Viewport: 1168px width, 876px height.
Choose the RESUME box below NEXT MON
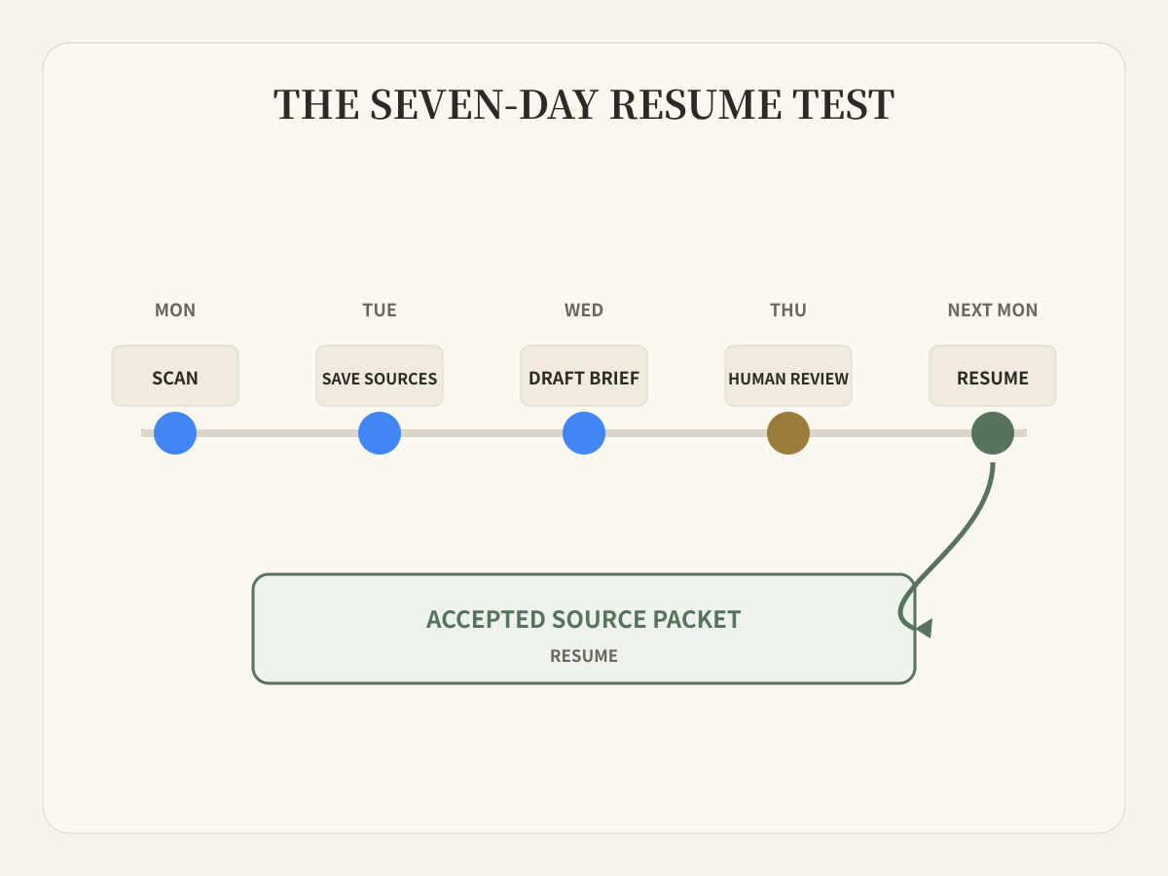[993, 376]
